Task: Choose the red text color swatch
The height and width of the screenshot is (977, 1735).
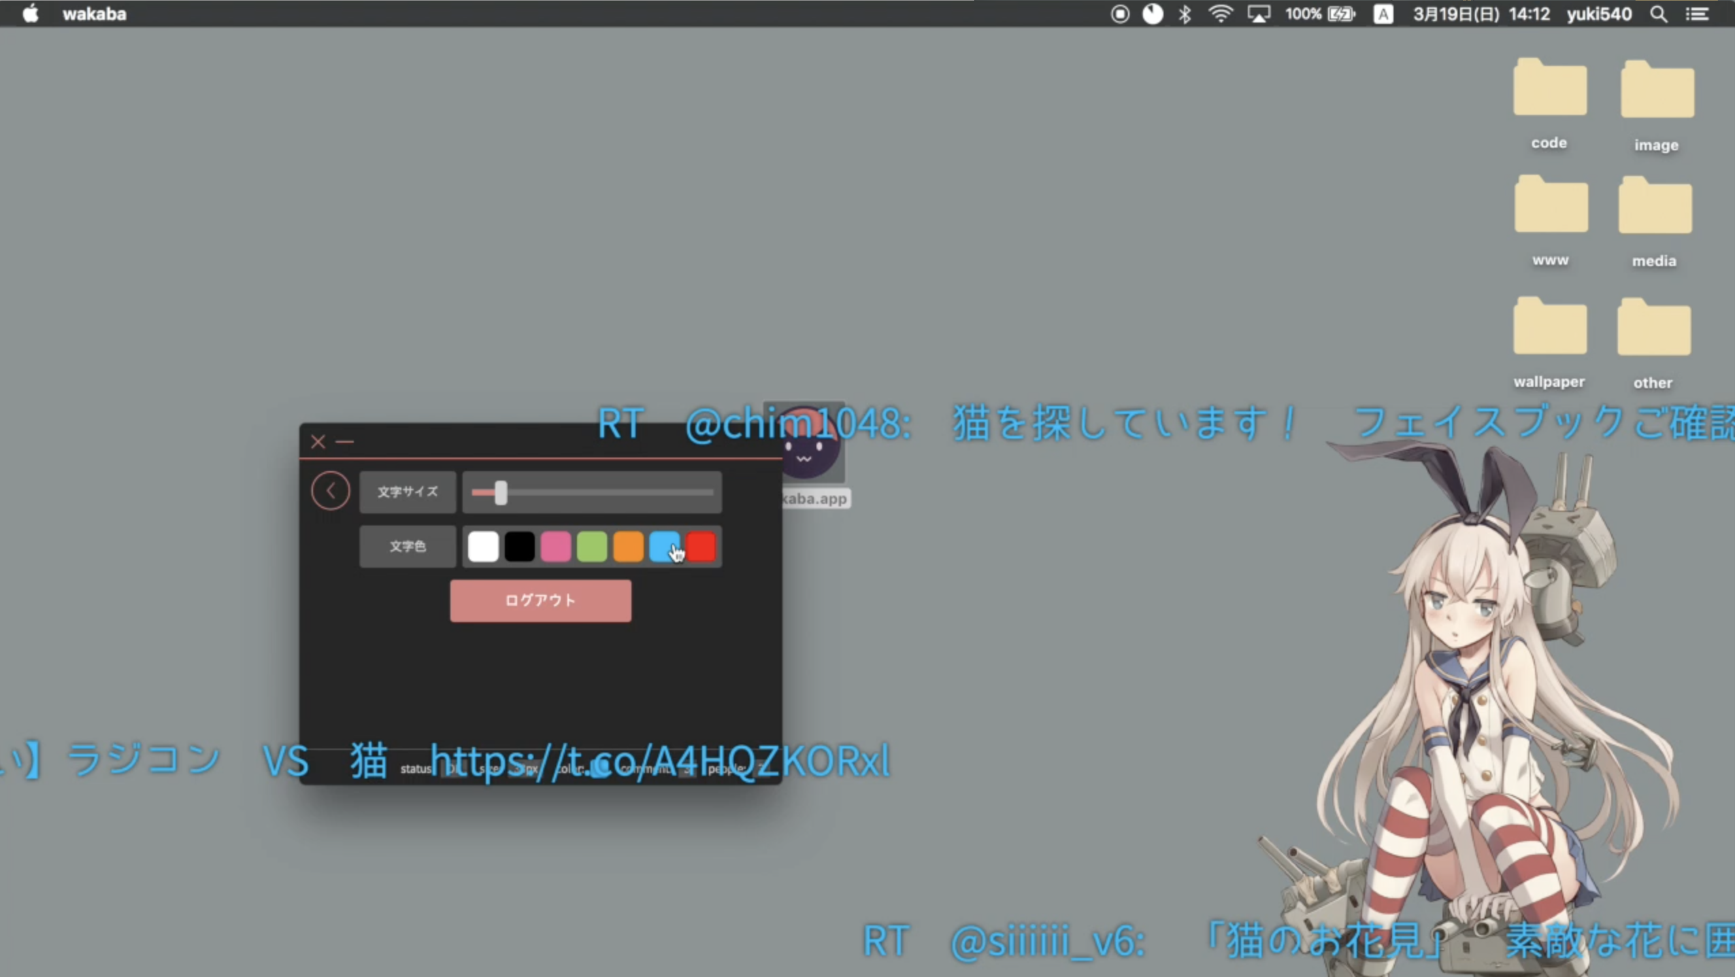Action: tap(701, 547)
